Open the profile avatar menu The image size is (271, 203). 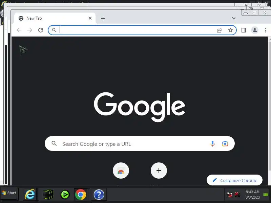[x=255, y=30]
